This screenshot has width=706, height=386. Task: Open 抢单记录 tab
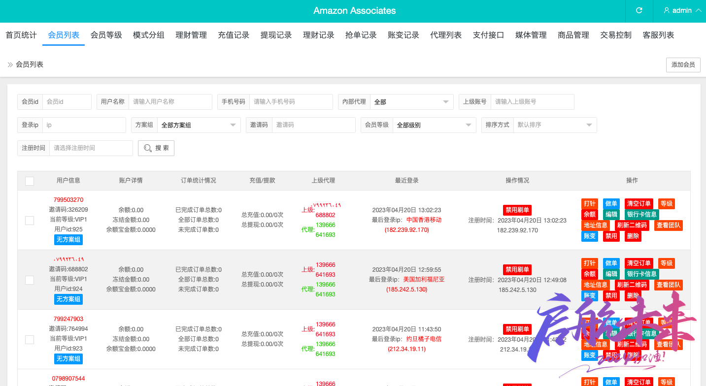[361, 35]
